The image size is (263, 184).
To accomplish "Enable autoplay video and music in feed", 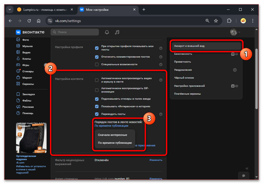I will 97,80.
